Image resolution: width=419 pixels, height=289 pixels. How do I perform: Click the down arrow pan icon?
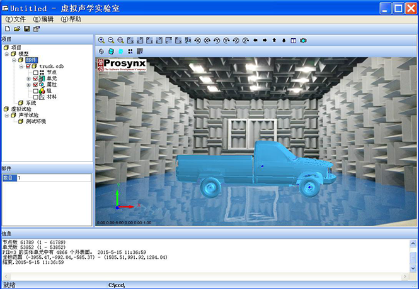click(284, 40)
